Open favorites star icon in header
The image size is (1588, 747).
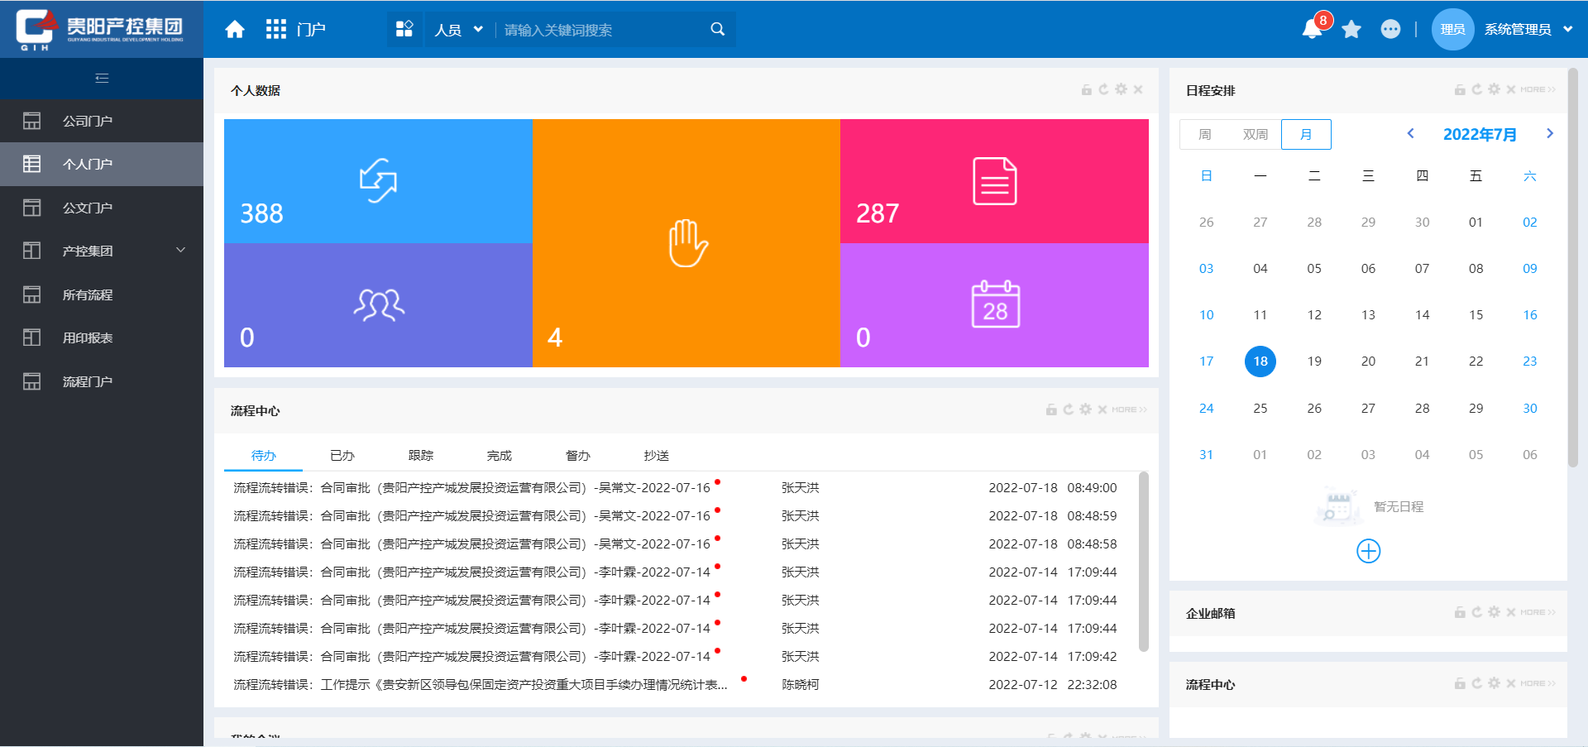tap(1351, 30)
